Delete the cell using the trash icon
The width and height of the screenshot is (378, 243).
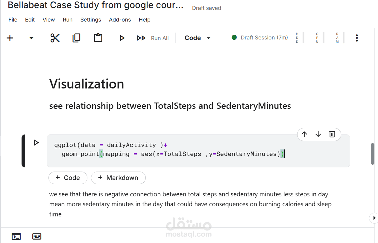click(332, 134)
